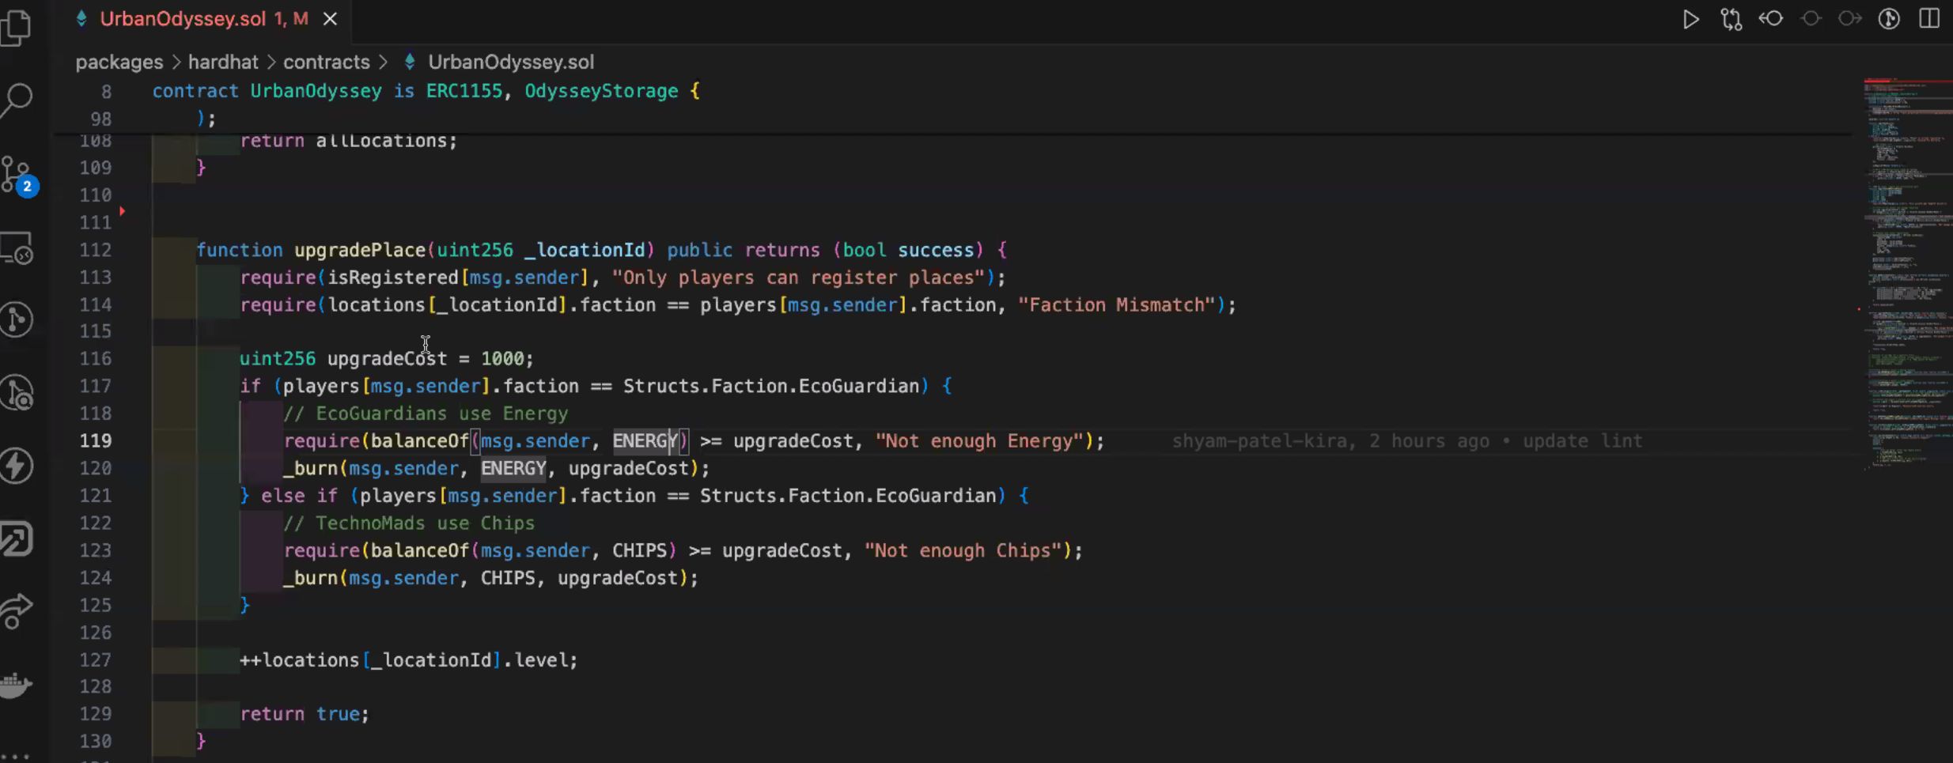This screenshot has width=1953, height=763.
Task: Close the UrbanOdyssey.sol tab
Action: (330, 19)
